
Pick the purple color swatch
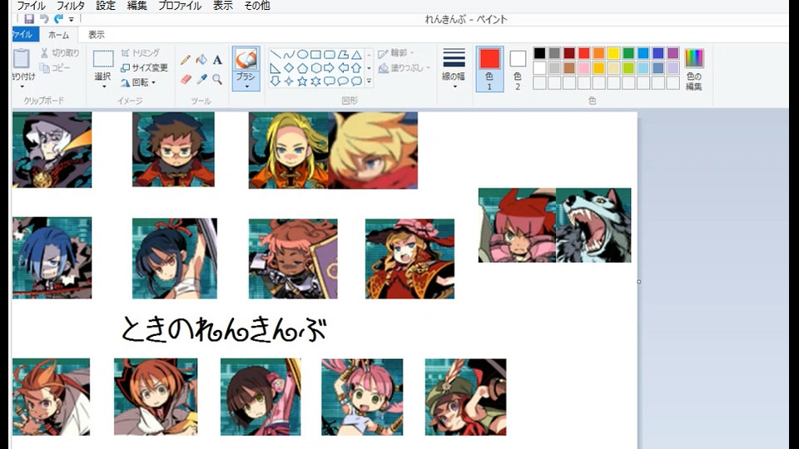[672, 53]
